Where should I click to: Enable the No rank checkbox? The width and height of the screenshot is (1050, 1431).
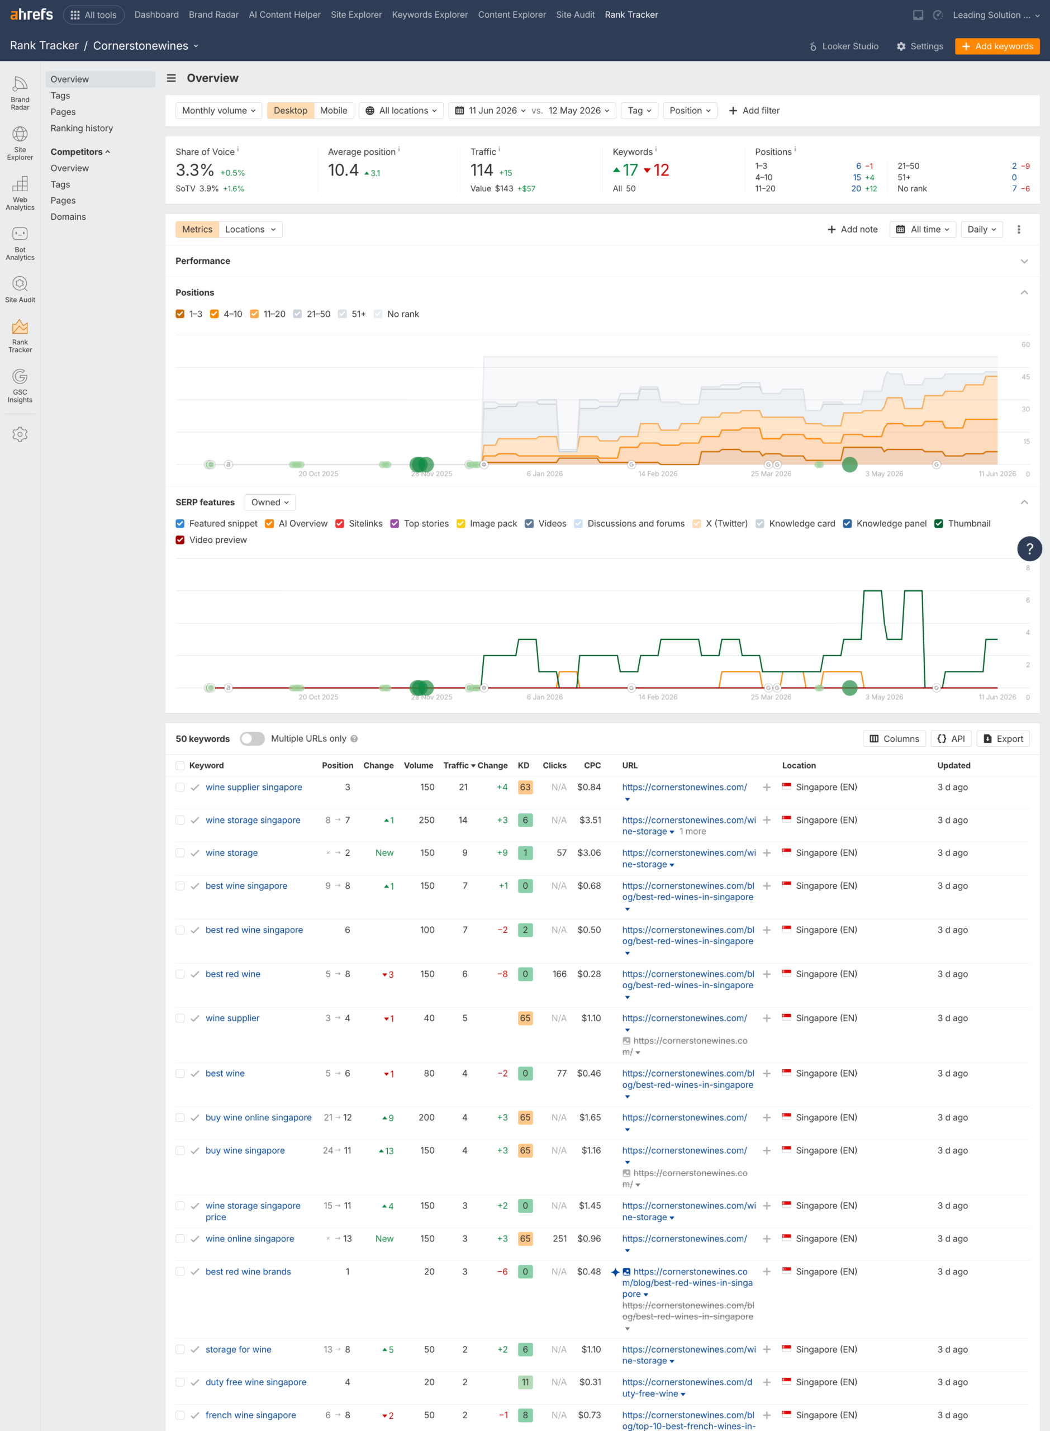[x=378, y=314]
